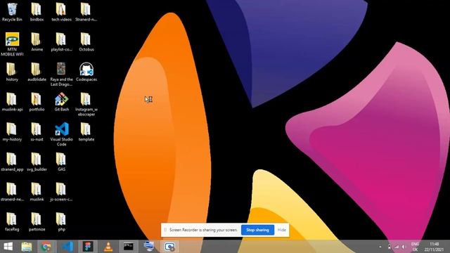The width and height of the screenshot is (450, 253).
Task: Select the audblidate folder
Action: coord(37,72)
